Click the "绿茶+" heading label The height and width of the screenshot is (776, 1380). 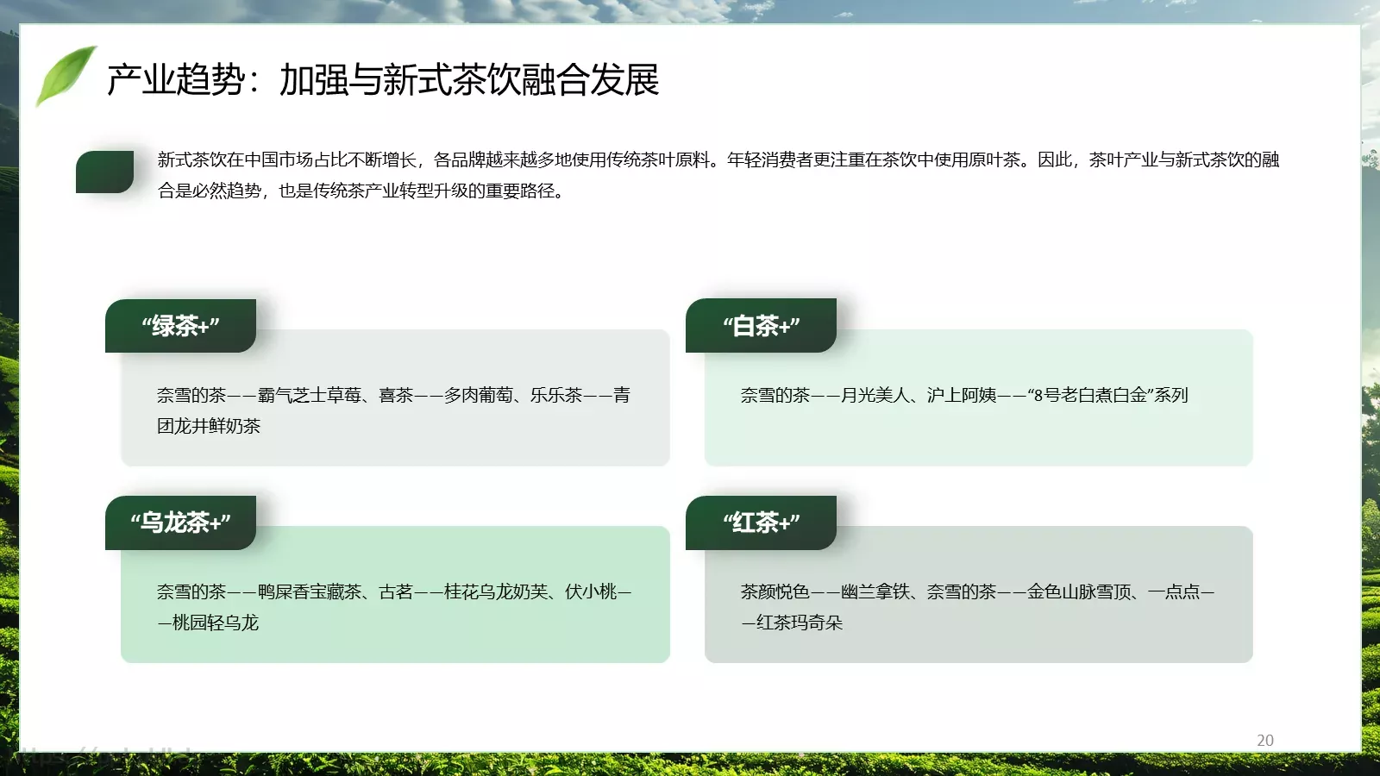tap(180, 326)
